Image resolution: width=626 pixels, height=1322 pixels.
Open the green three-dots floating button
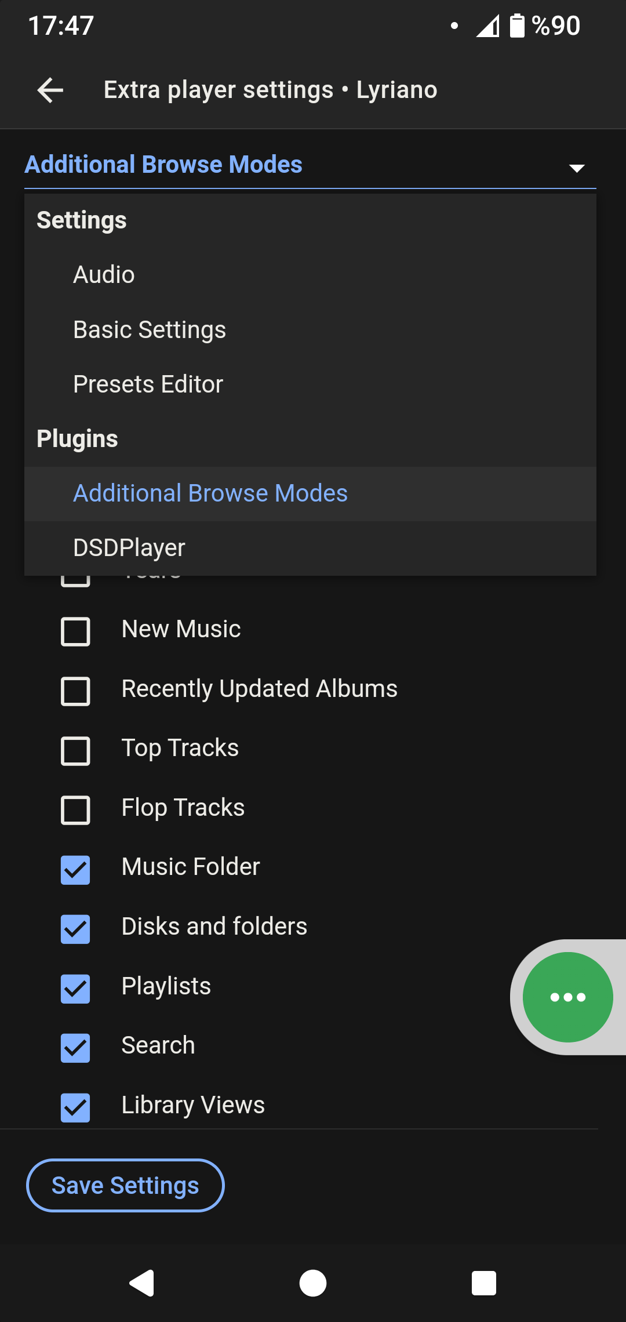(567, 997)
